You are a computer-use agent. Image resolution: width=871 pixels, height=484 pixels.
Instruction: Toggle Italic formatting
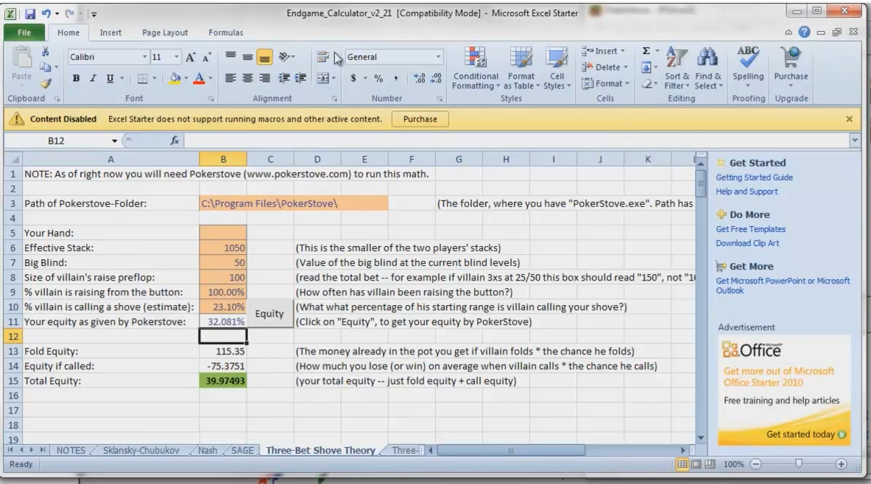point(93,78)
